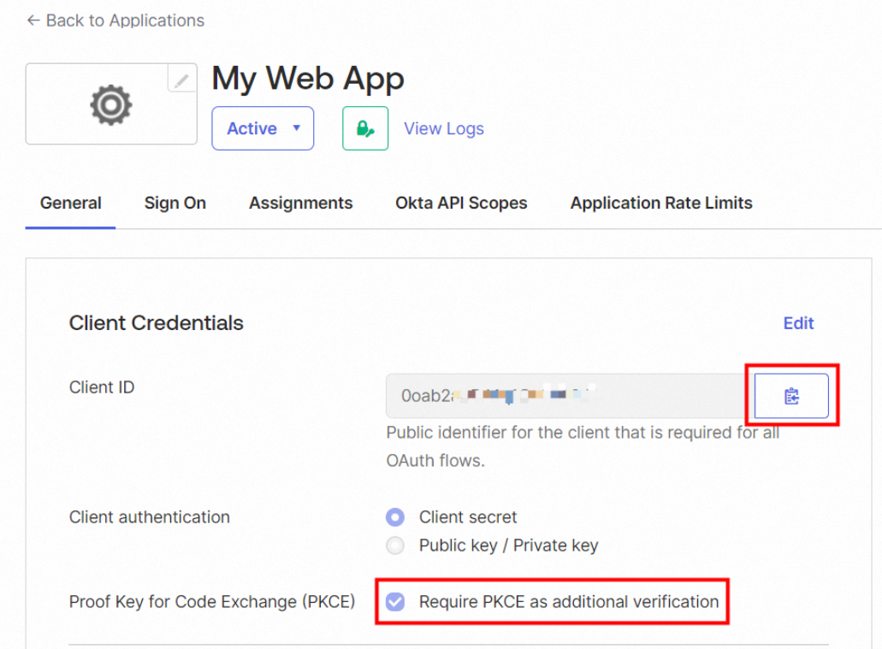This screenshot has width=882, height=649.
Task: Click the Client authentication label
Action: [x=150, y=516]
